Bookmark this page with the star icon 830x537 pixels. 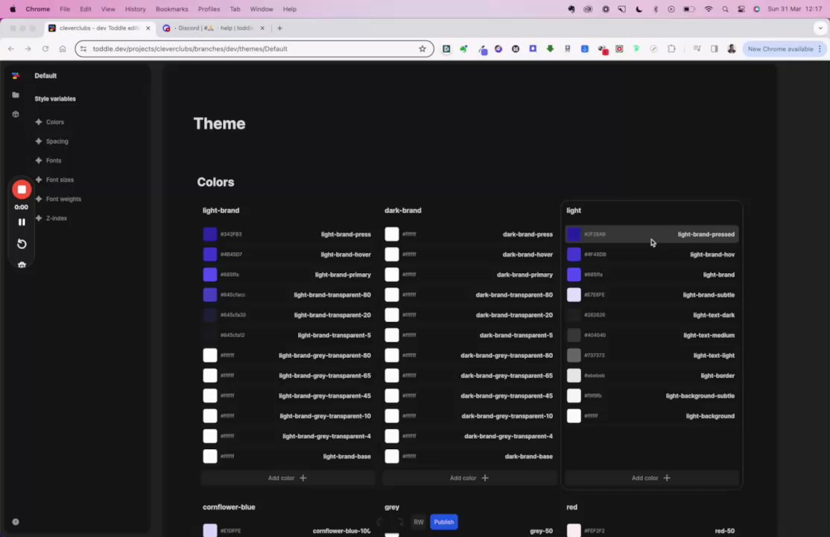[422, 48]
